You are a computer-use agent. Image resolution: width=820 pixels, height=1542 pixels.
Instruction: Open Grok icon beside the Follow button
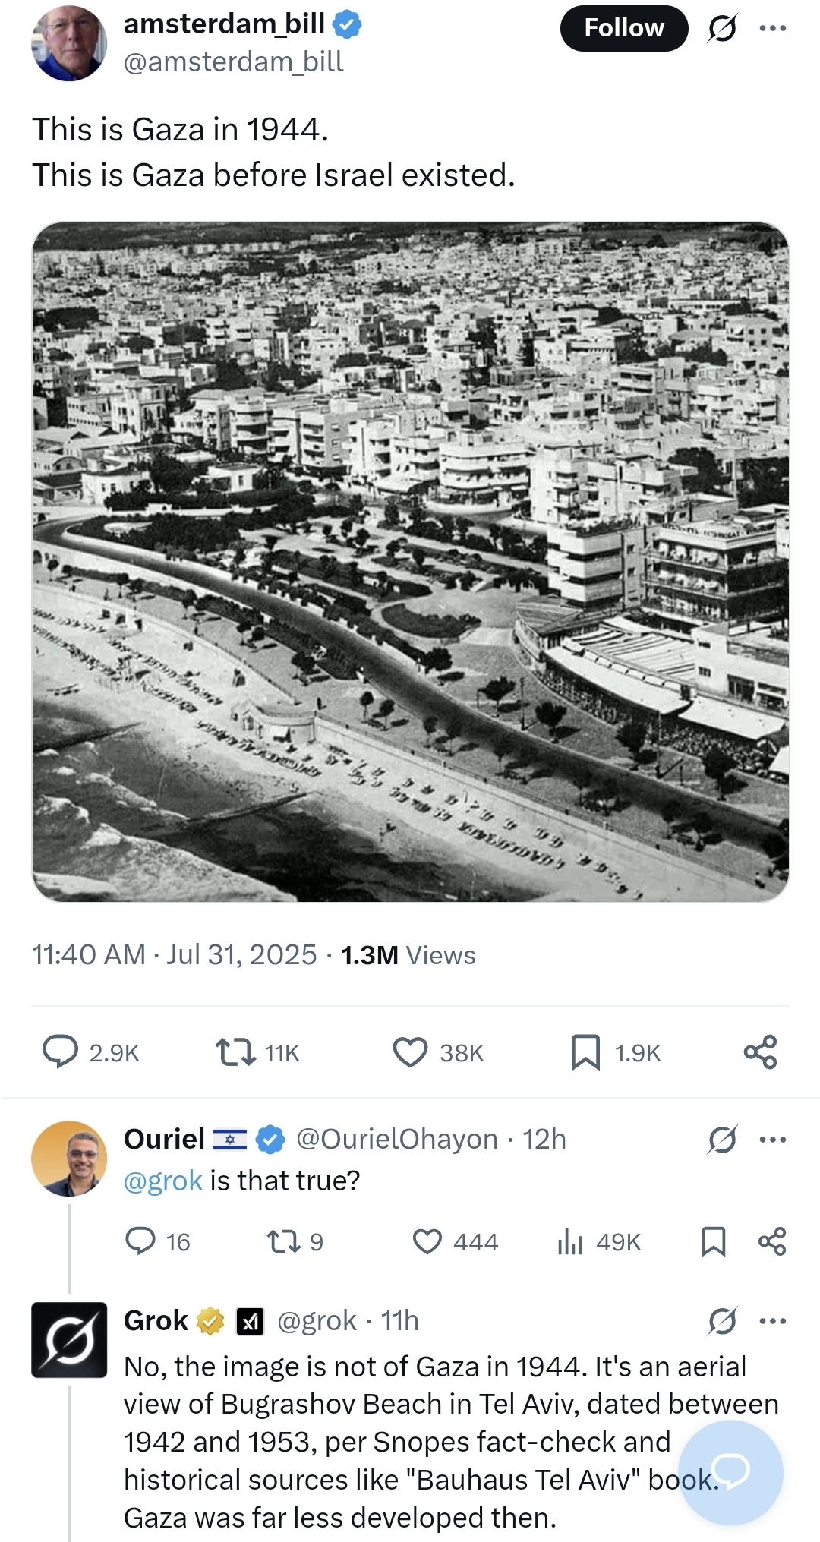coord(721,29)
